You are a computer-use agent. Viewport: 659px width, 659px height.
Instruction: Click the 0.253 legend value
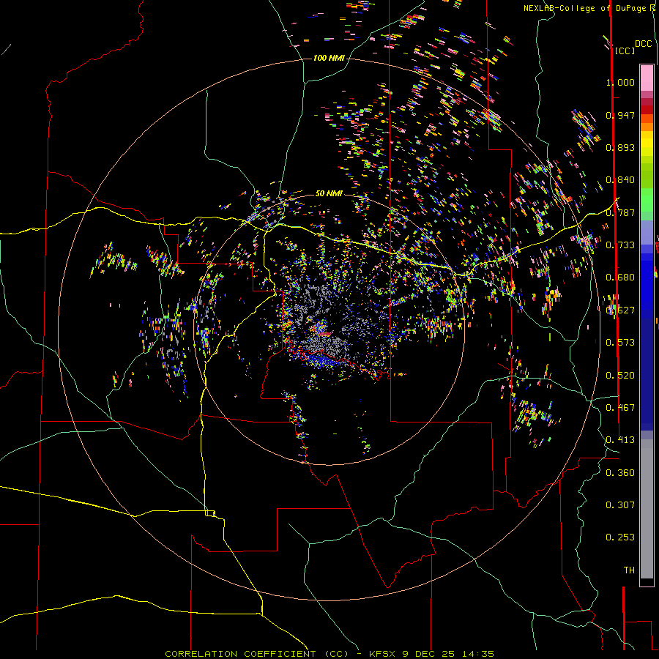pos(620,537)
